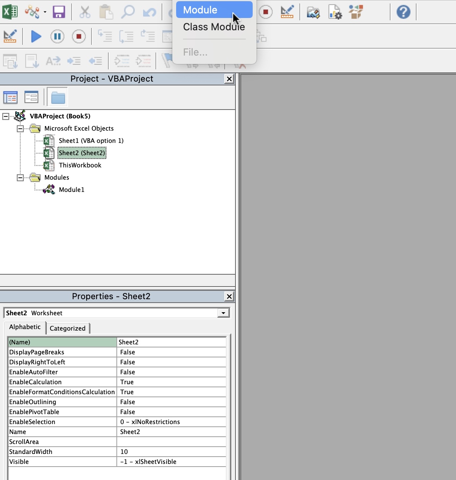Click the List Properties/Methods icon
Screen dimensions: 456x480
(x=10, y=61)
